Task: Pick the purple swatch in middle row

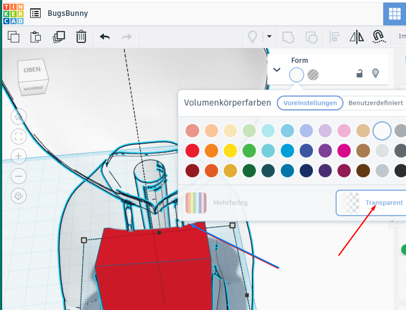Action: [x=325, y=151]
